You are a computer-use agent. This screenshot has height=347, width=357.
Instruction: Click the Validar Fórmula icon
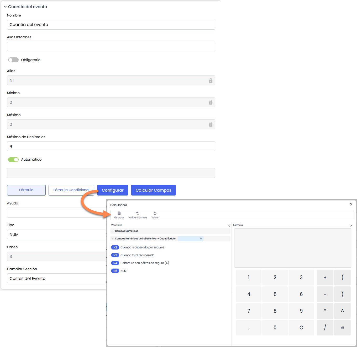click(x=138, y=213)
